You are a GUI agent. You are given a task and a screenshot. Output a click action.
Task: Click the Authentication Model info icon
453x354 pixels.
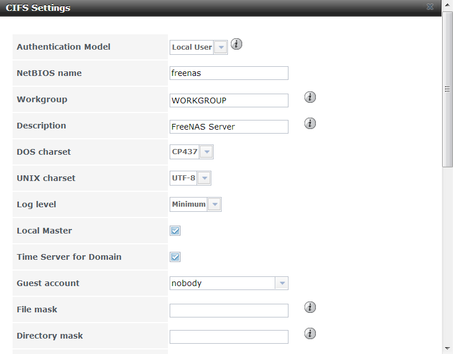(236, 45)
